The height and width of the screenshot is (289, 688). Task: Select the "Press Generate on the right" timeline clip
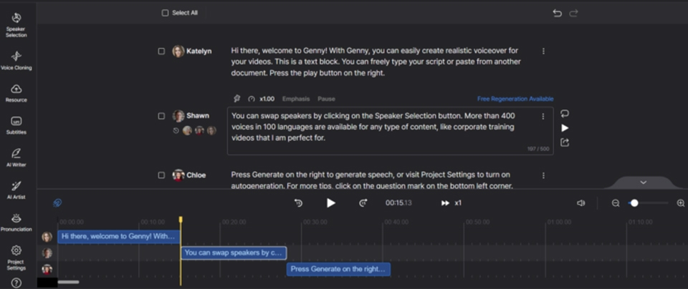pos(338,270)
